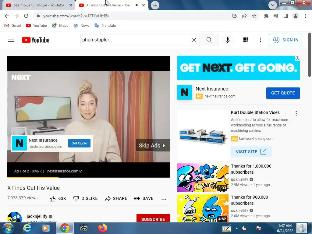Open Firefox from taskbar
This screenshot has height=234, width=312.
point(102,228)
